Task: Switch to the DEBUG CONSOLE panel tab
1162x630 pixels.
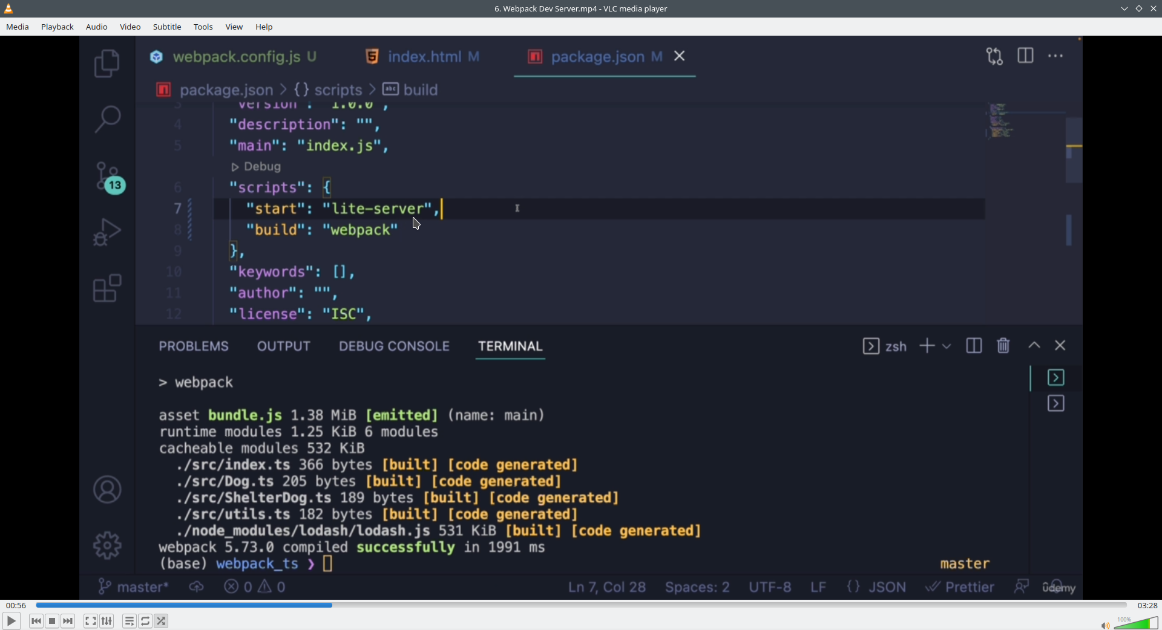Action: coord(394,346)
